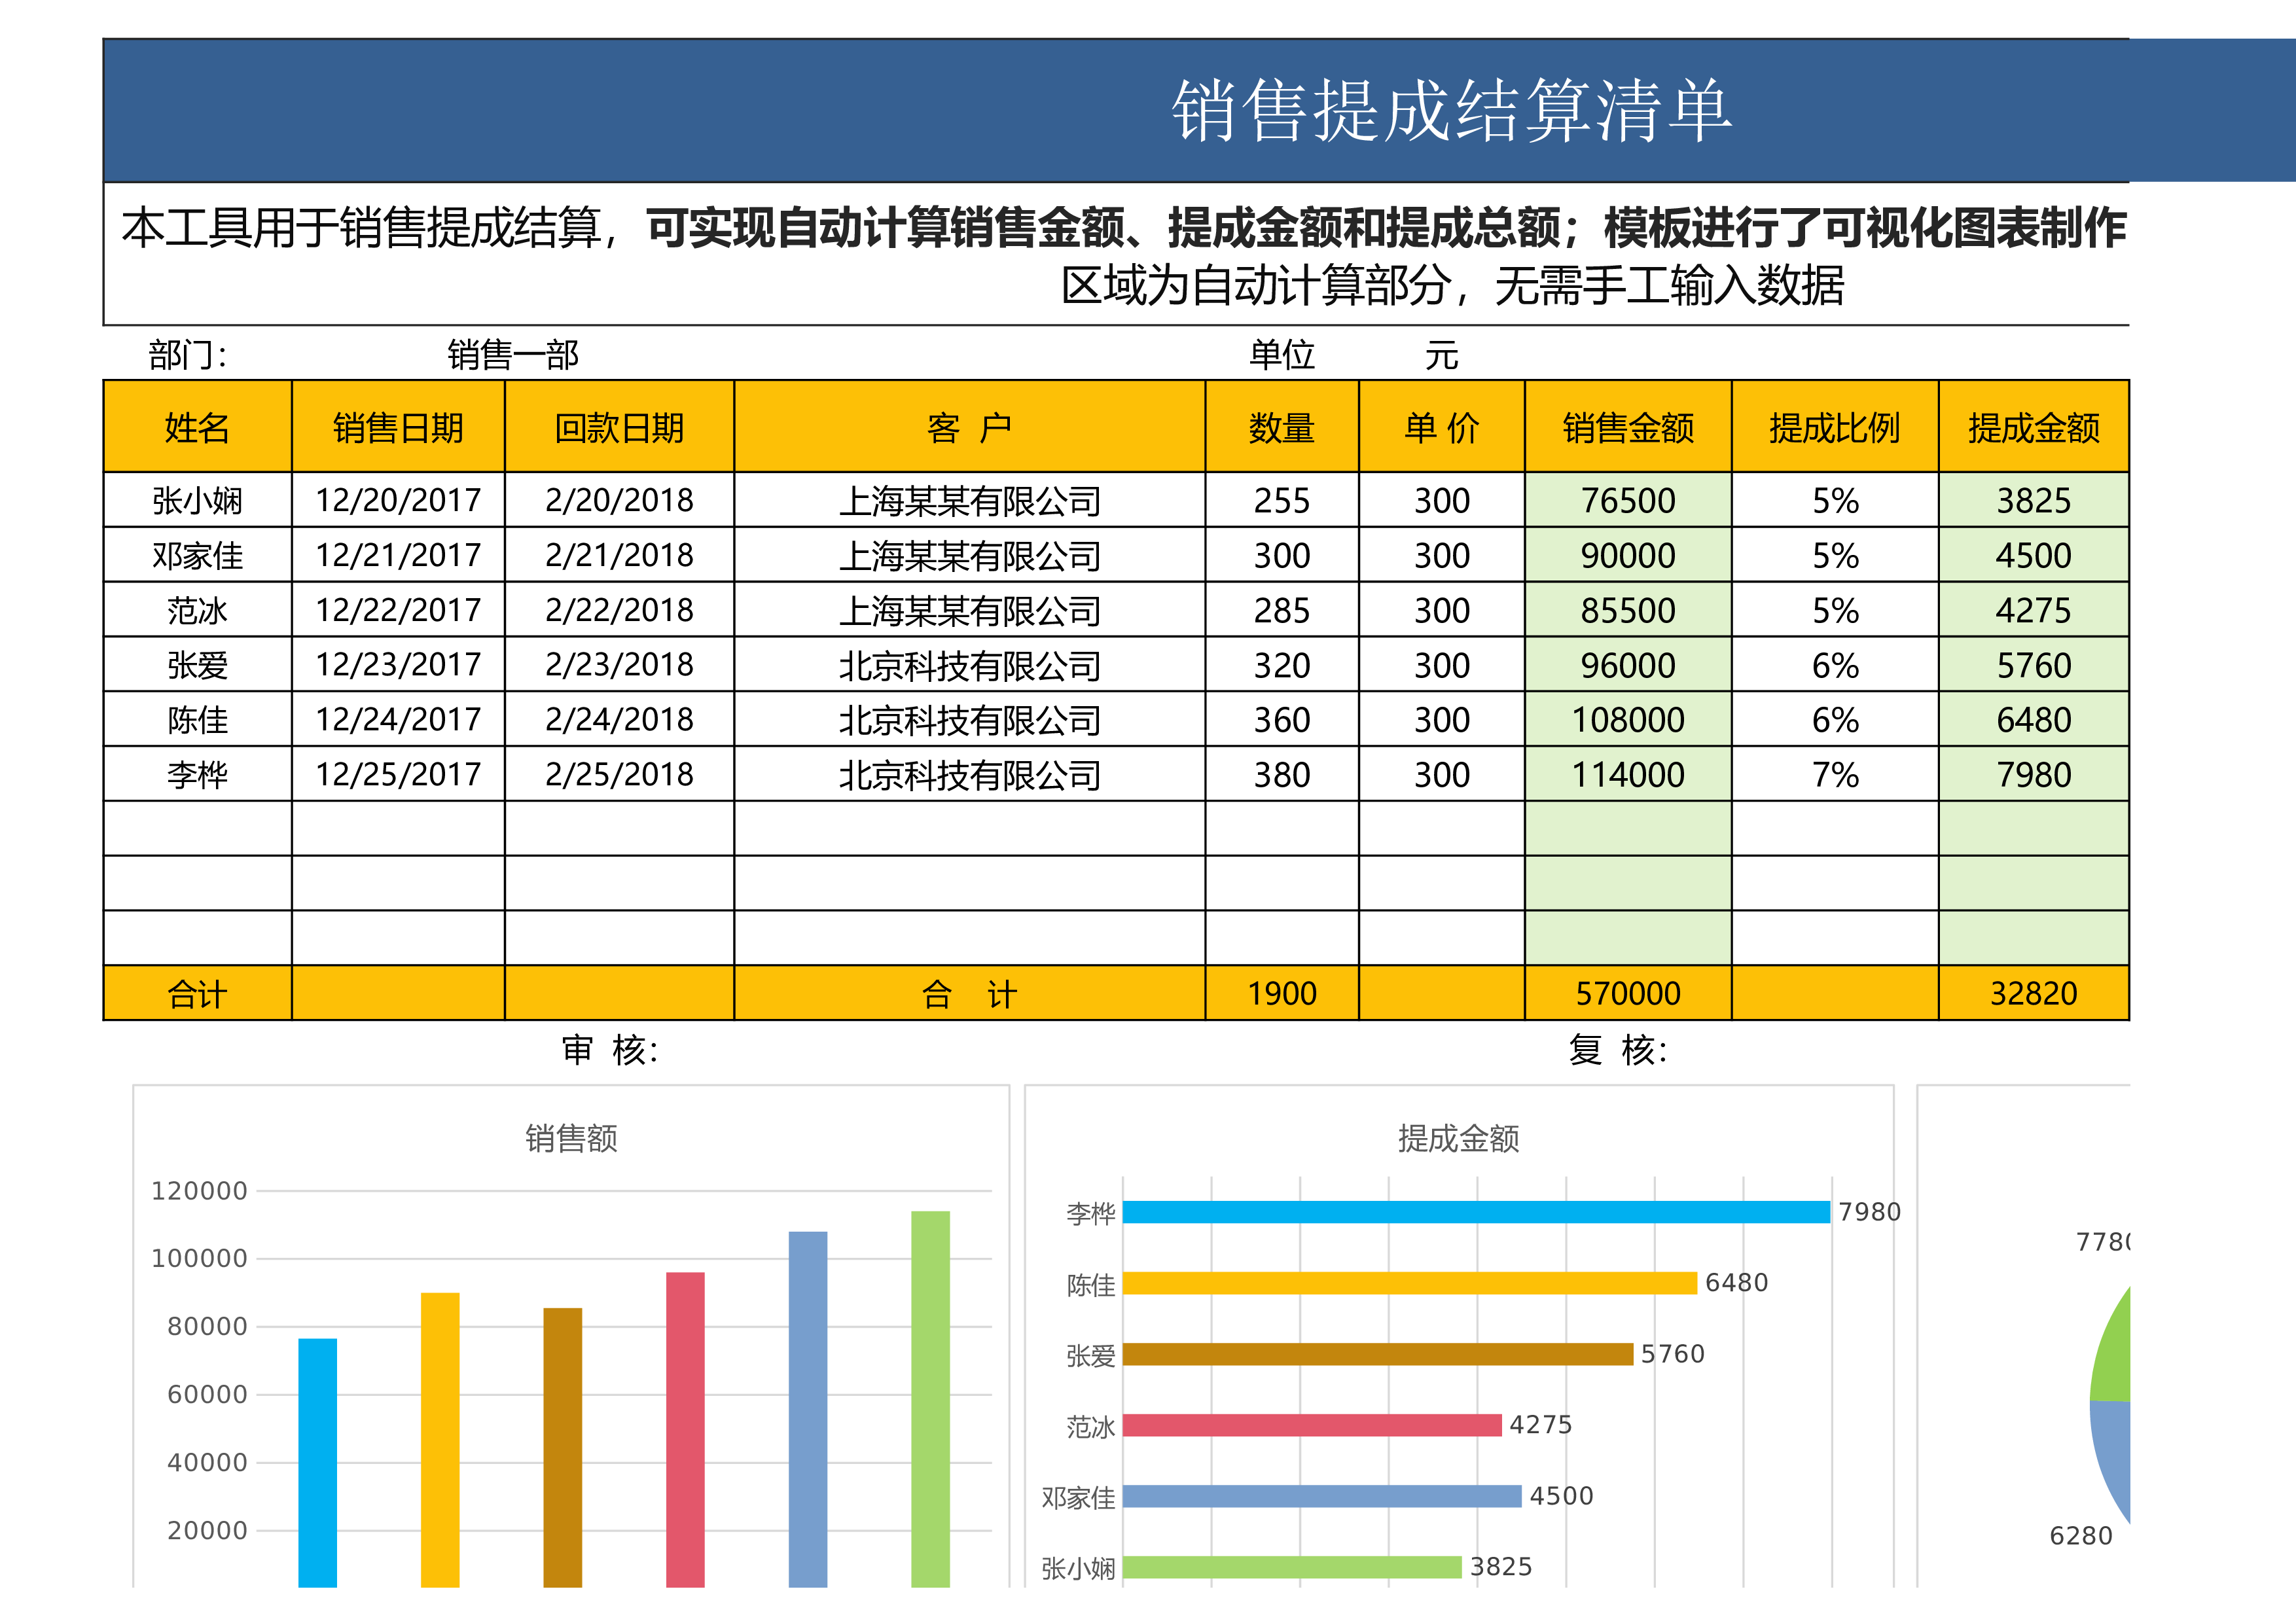Click the sales amount cell 108000
This screenshot has width=2296, height=1623.
coord(1627,720)
